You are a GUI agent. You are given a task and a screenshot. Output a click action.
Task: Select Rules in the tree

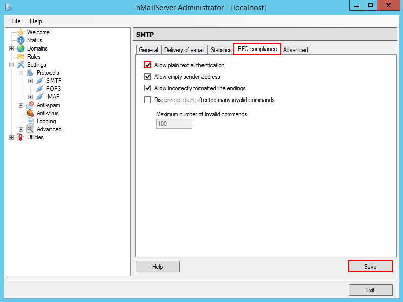pos(34,57)
